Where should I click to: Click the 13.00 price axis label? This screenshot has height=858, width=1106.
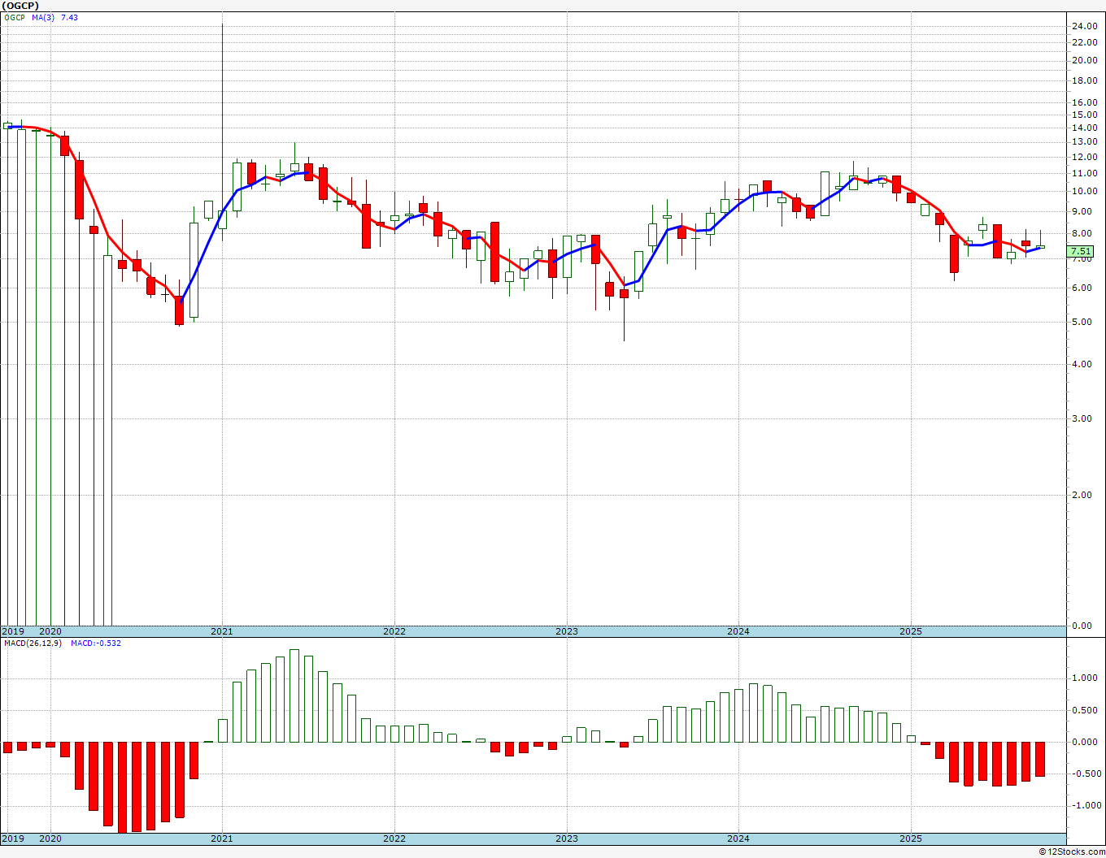[1084, 141]
